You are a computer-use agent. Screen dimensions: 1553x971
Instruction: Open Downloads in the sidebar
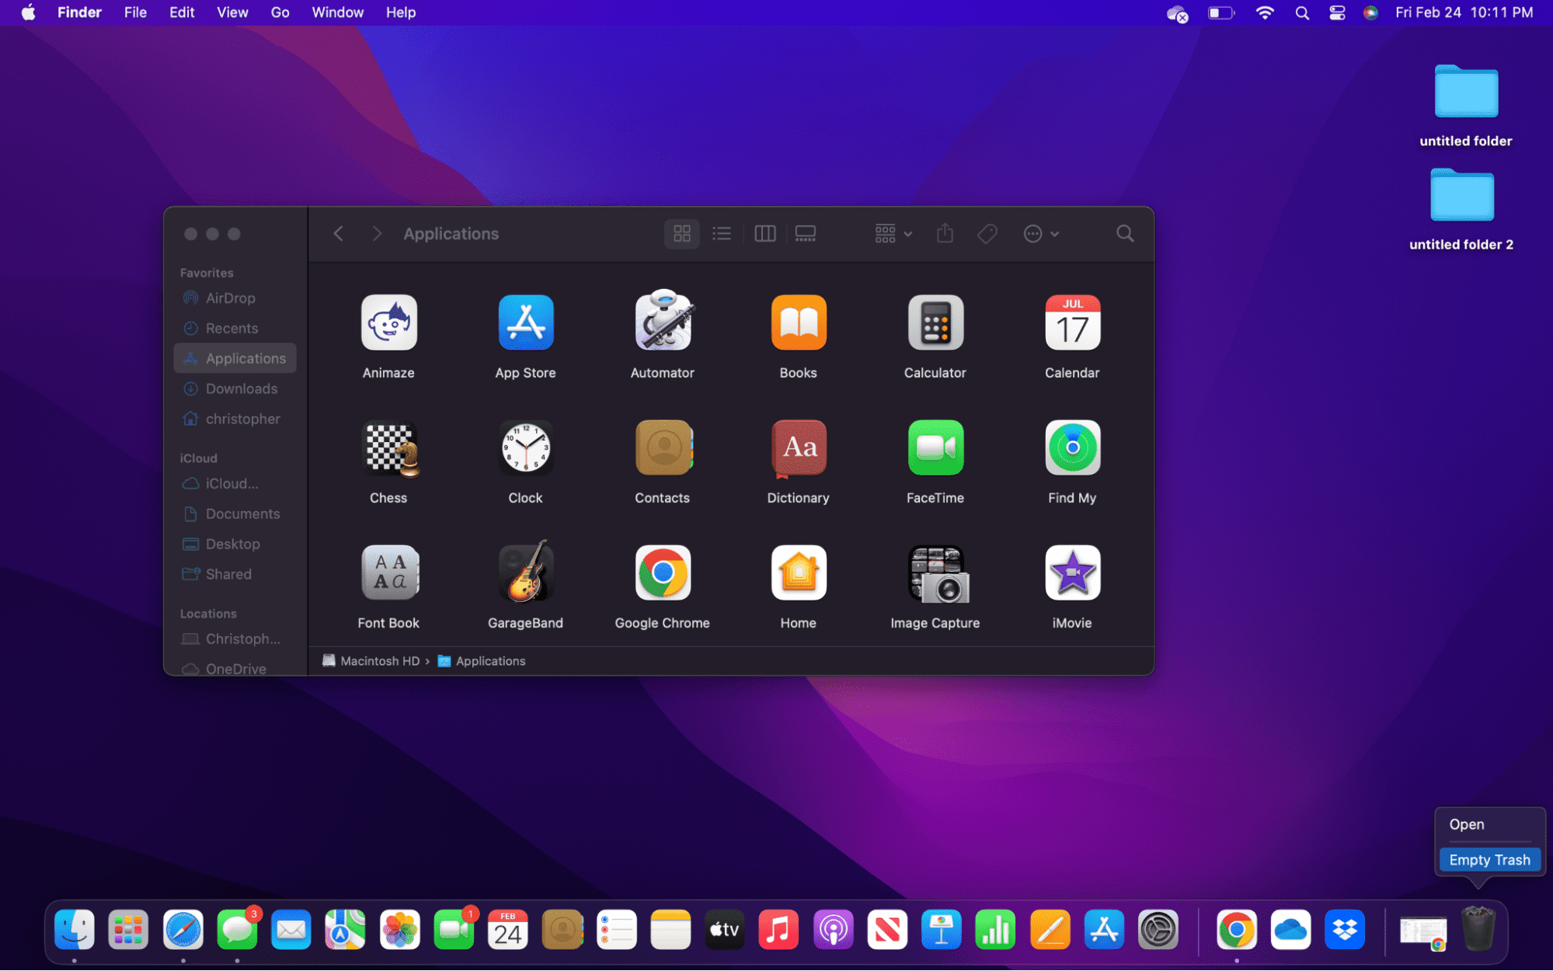tap(235, 389)
